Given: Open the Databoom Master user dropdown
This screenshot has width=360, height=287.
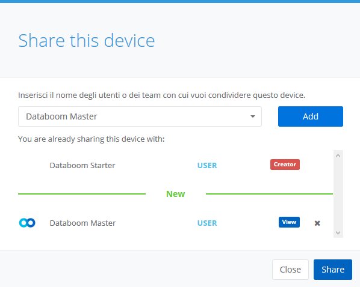Looking at the screenshot, I should (140, 116).
